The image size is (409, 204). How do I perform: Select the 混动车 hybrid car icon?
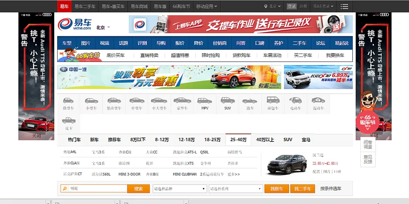318,100
